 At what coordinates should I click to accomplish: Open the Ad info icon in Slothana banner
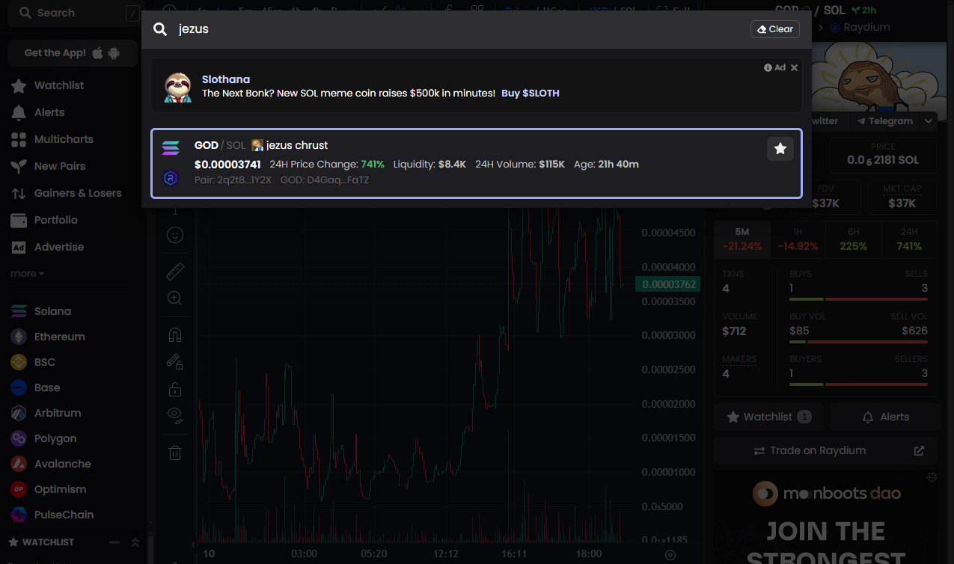[x=768, y=67]
